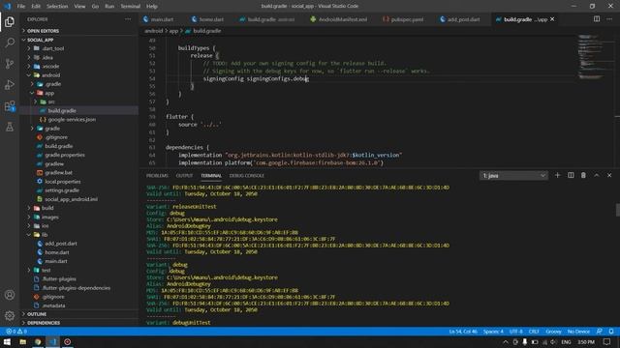The width and height of the screenshot is (620, 348).
Task: Open Windows action center icon
Action: pos(607,341)
